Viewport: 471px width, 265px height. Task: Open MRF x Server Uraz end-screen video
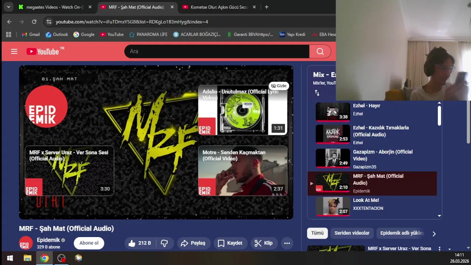(x=70, y=171)
